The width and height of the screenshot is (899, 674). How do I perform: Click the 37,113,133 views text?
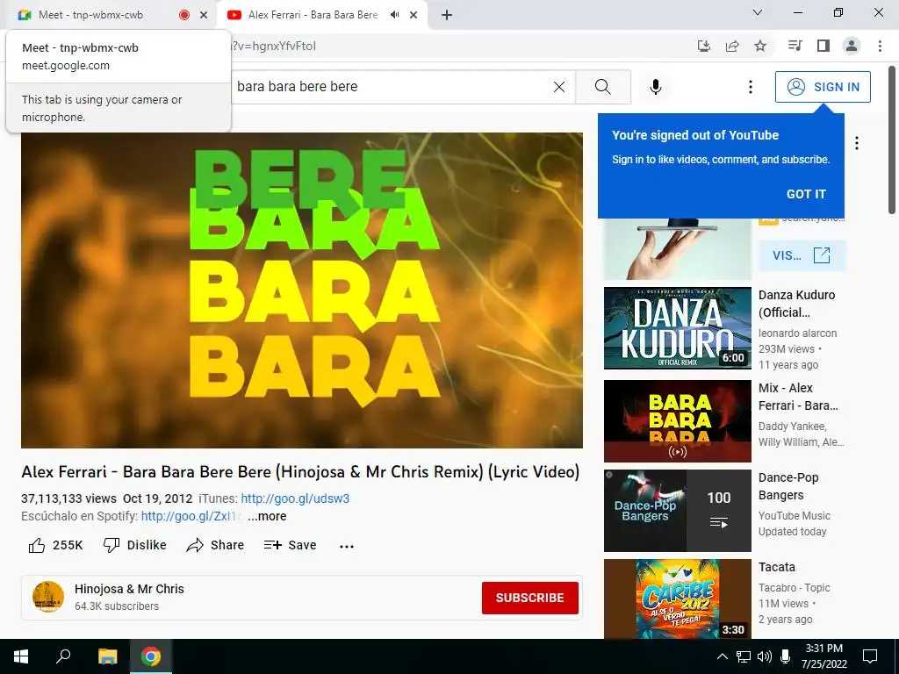68,498
